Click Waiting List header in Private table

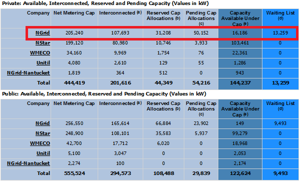(x=280, y=15)
